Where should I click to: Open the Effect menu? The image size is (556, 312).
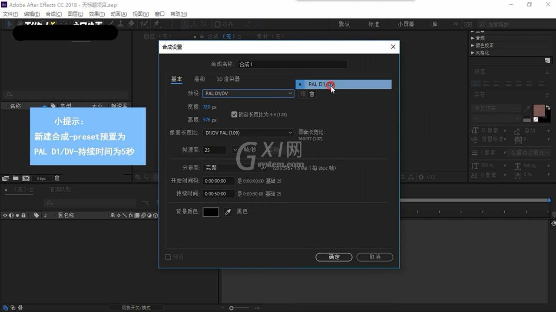(97, 14)
